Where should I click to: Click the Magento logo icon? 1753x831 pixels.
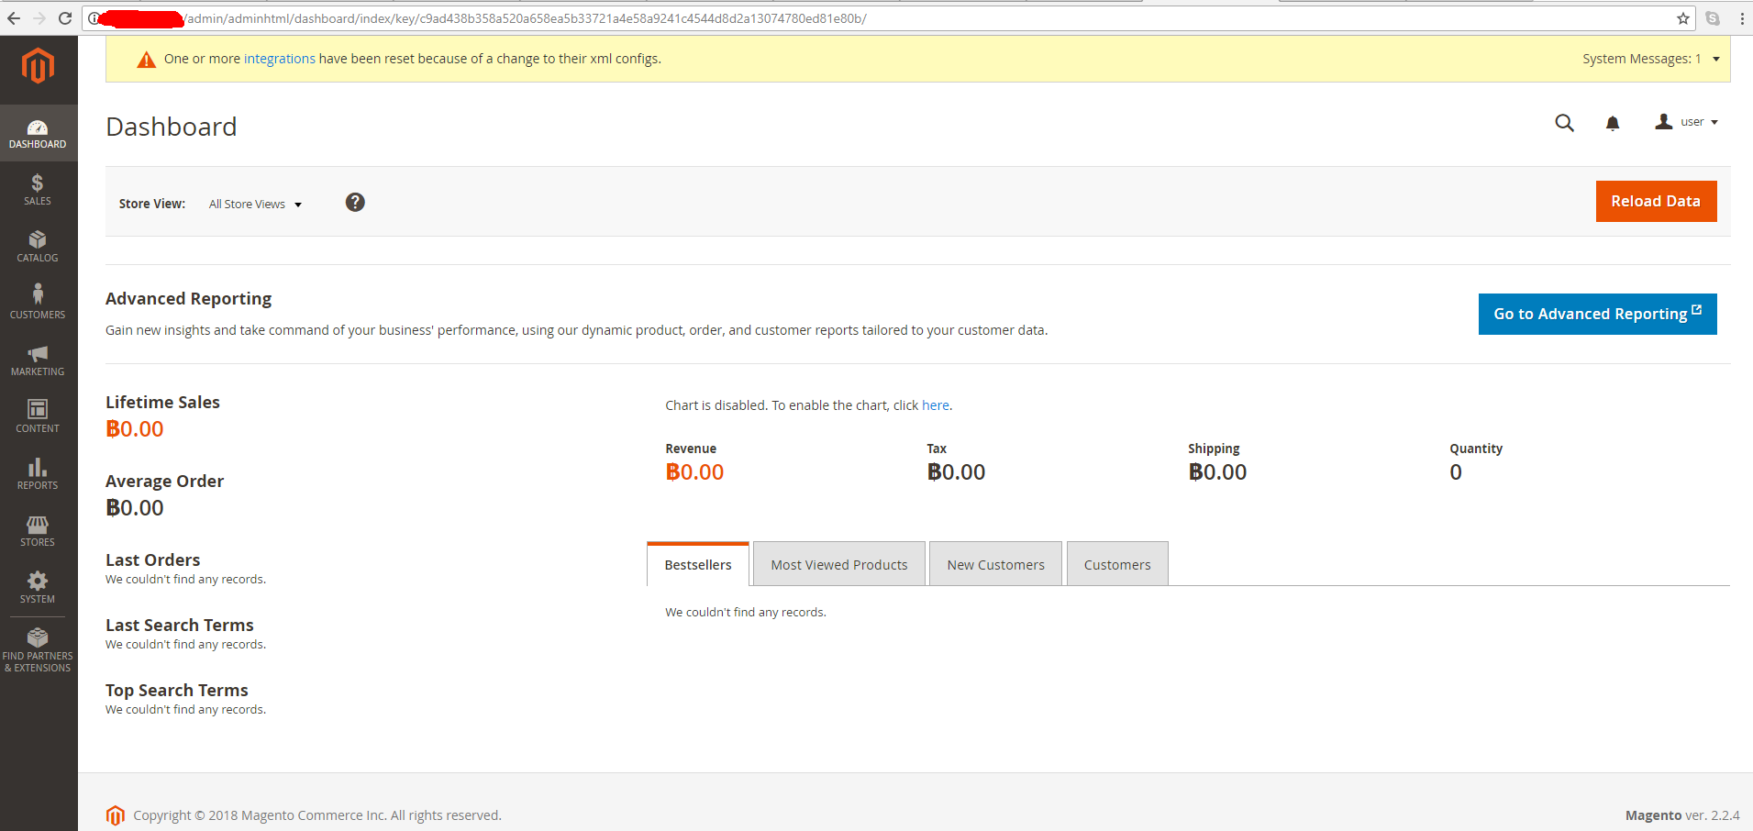point(38,66)
